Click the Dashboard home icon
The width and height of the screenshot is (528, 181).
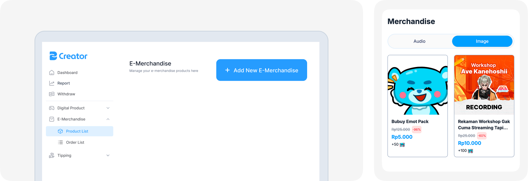52,73
